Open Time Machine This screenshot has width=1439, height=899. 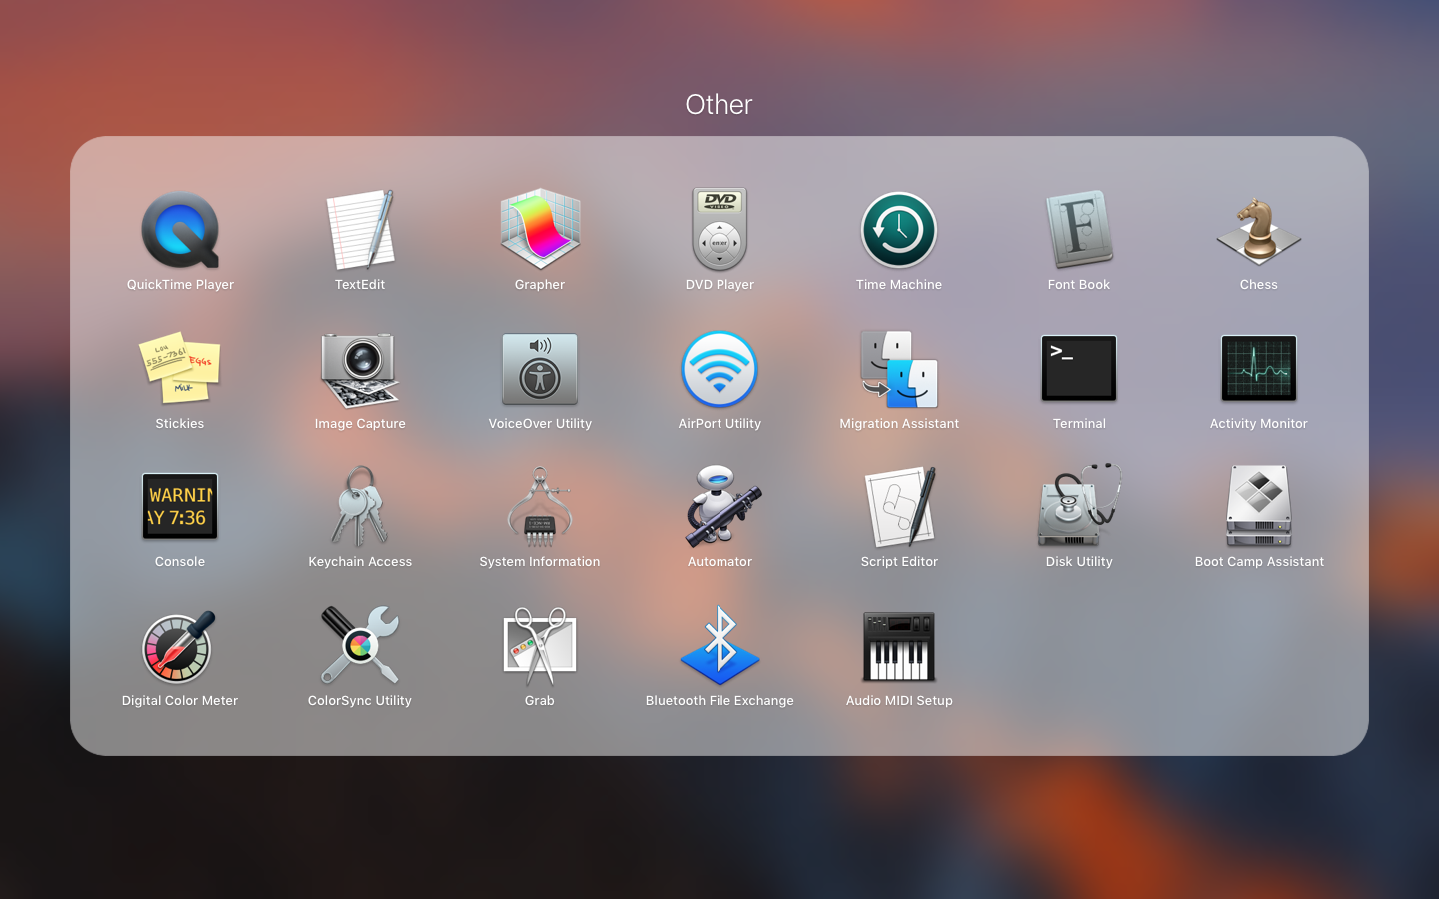(x=899, y=230)
